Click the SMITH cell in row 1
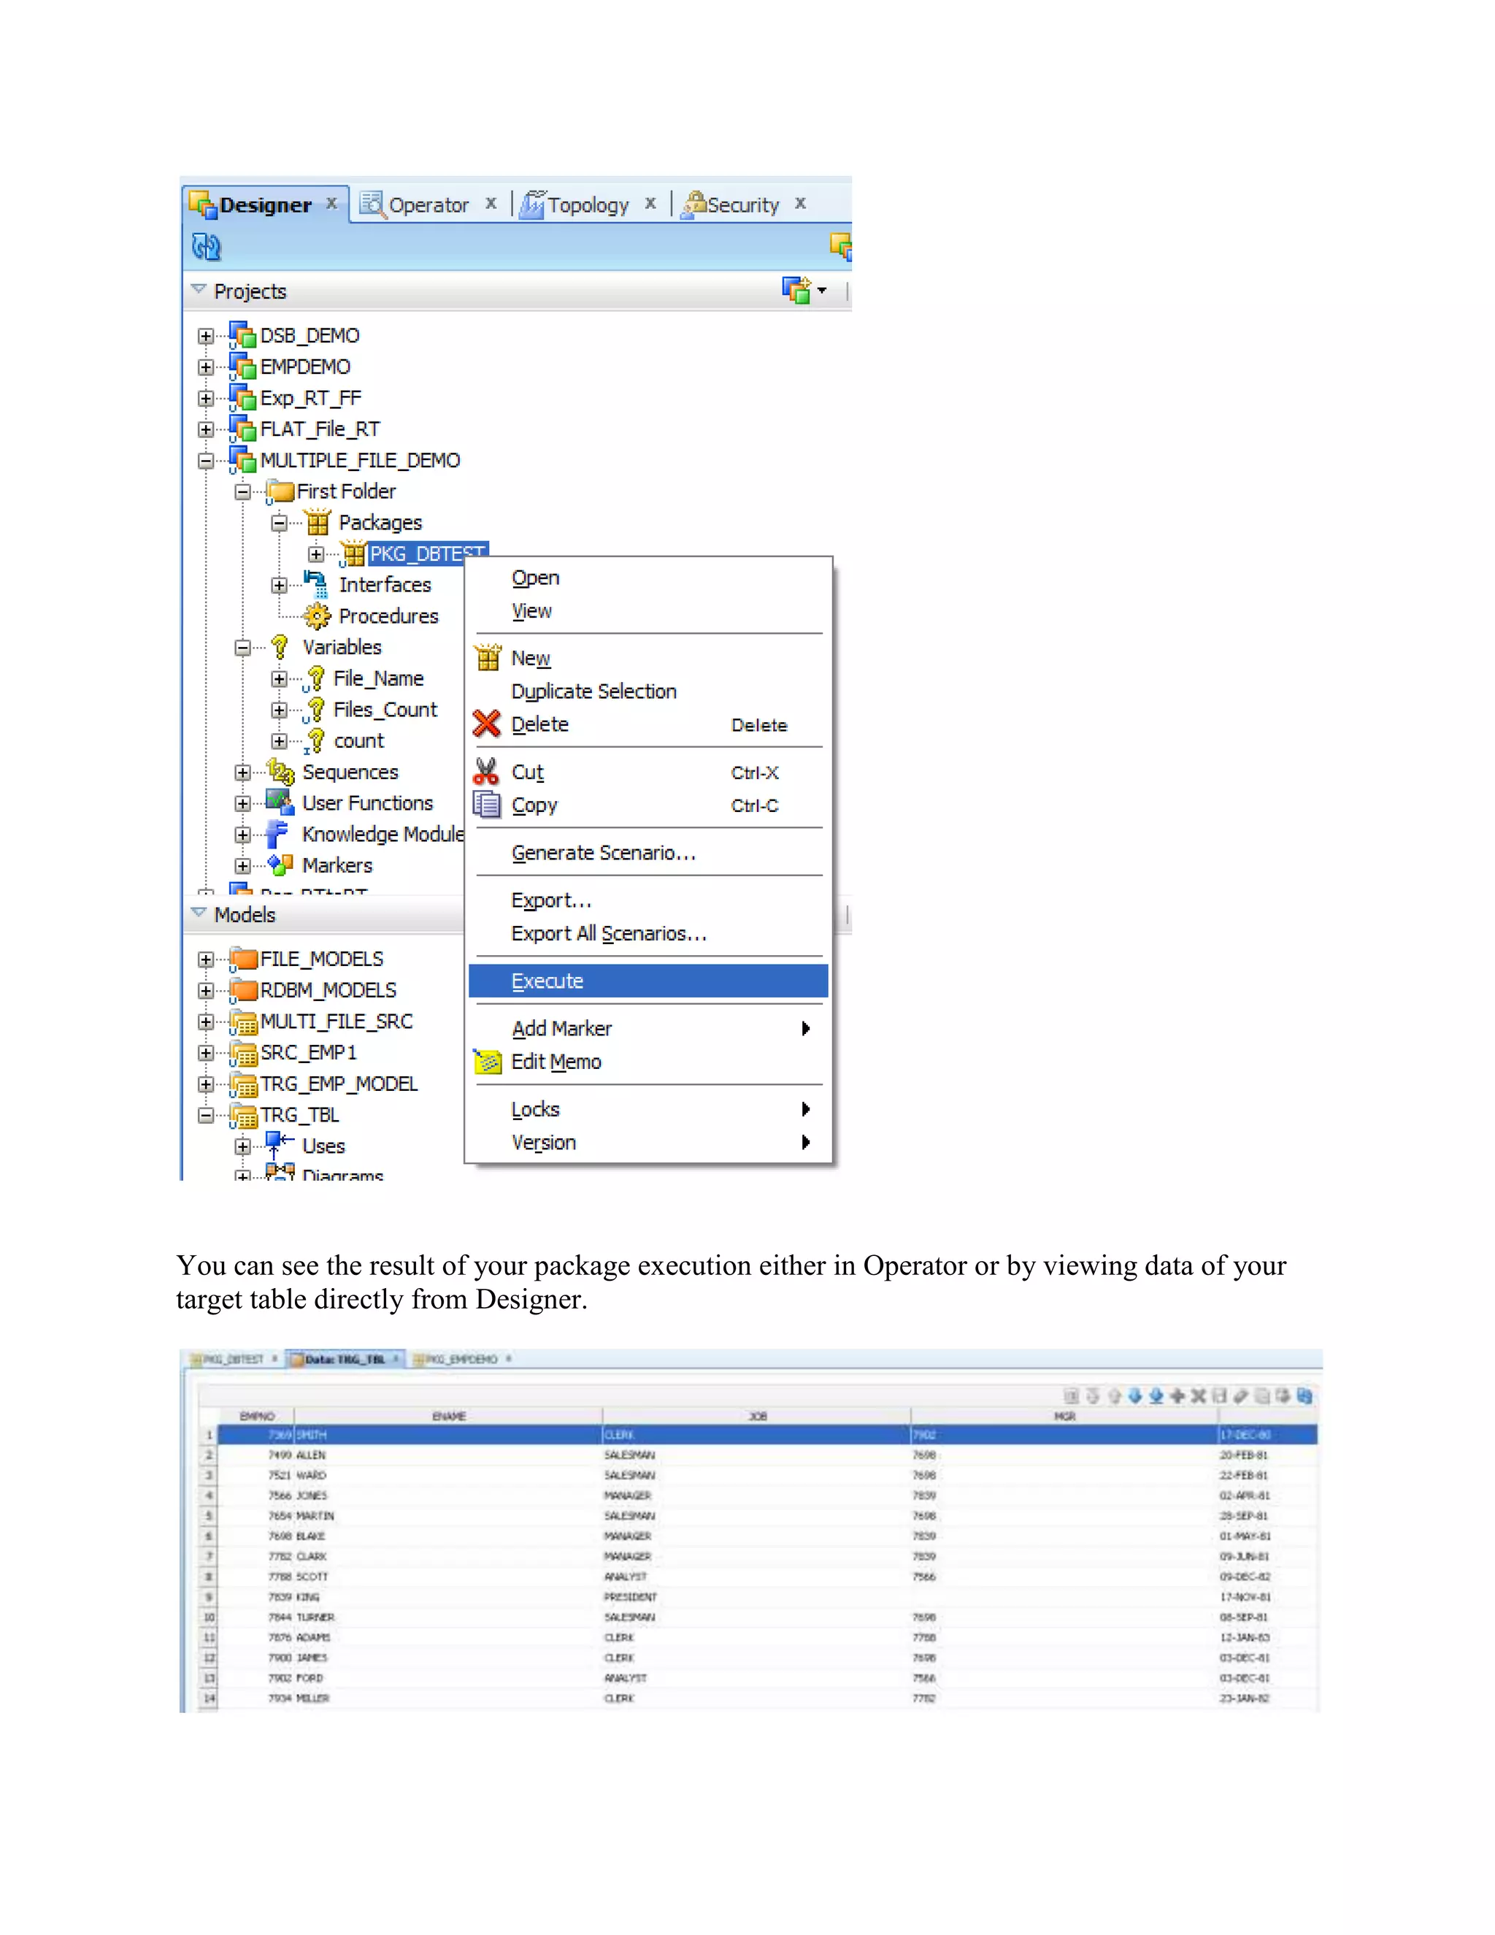 coord(448,1434)
